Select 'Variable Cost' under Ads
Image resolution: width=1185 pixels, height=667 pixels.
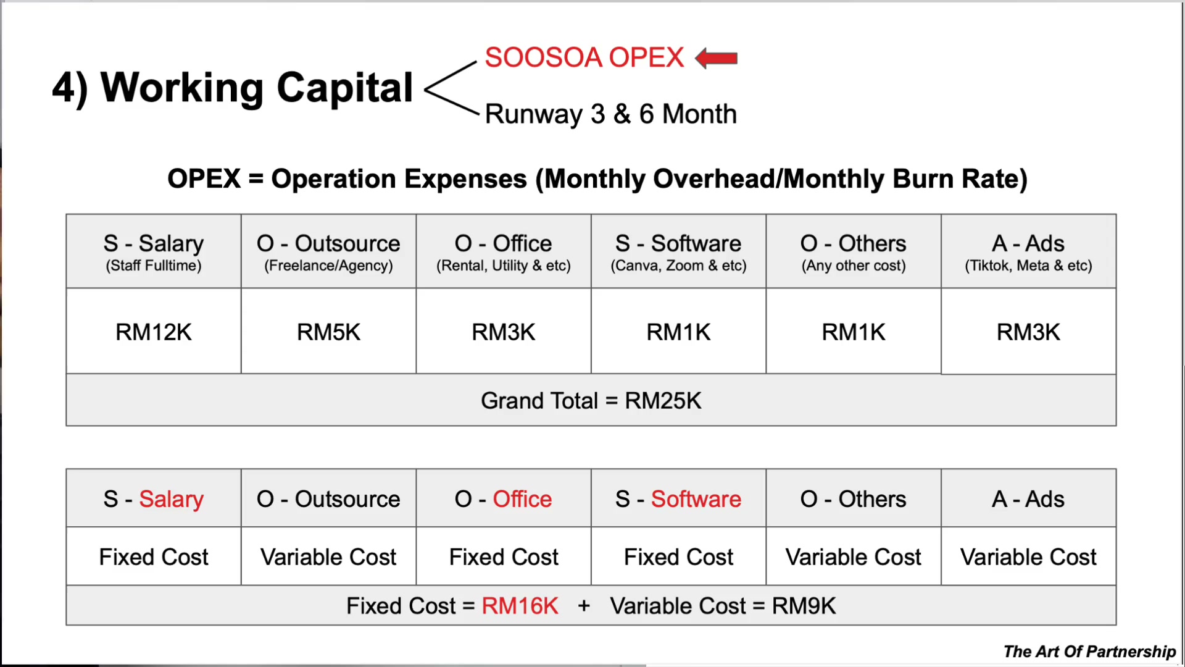pyautogui.click(x=1029, y=557)
